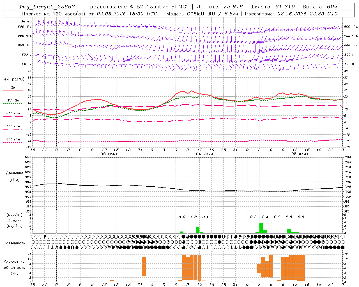Click the "500 гПа" temperature legend entry
359x287 pixels.
coord(13,139)
